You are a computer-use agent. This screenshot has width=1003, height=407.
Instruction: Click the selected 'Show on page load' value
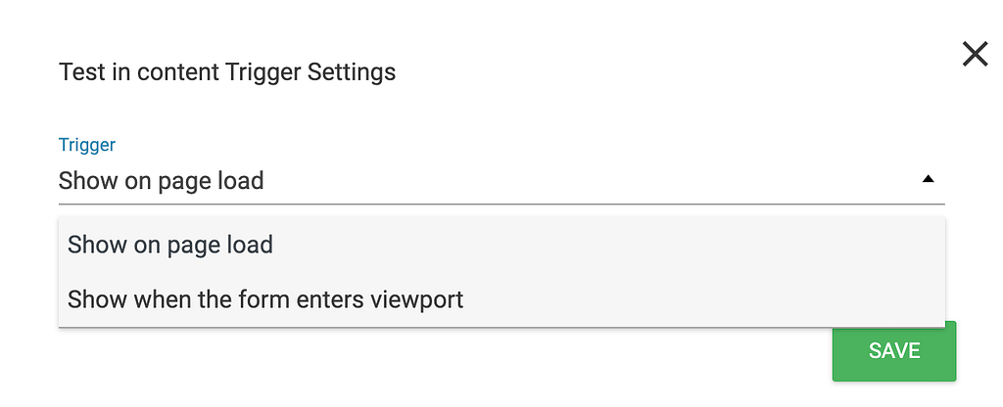point(162,181)
